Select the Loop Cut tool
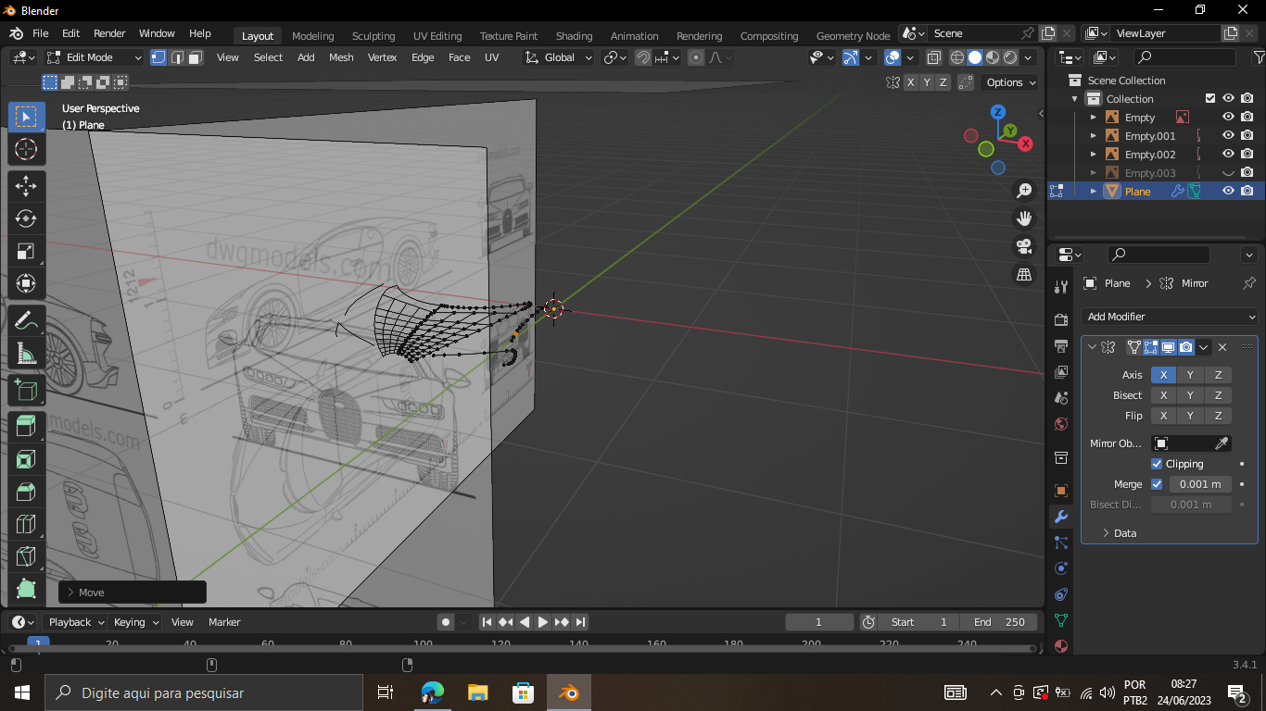 coord(26,525)
